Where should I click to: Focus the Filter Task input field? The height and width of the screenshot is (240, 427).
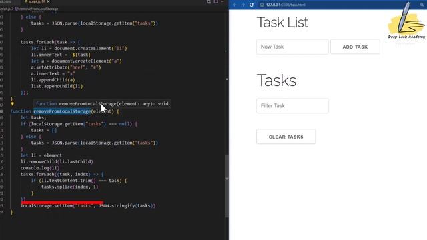pyautogui.click(x=292, y=106)
